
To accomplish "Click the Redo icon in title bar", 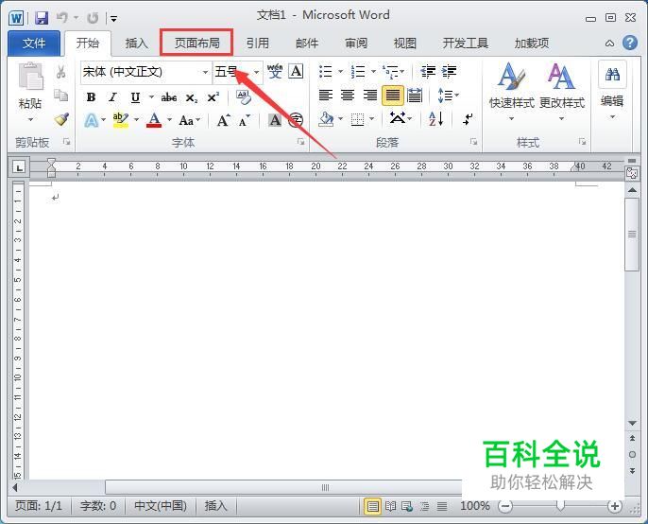I will (93, 18).
